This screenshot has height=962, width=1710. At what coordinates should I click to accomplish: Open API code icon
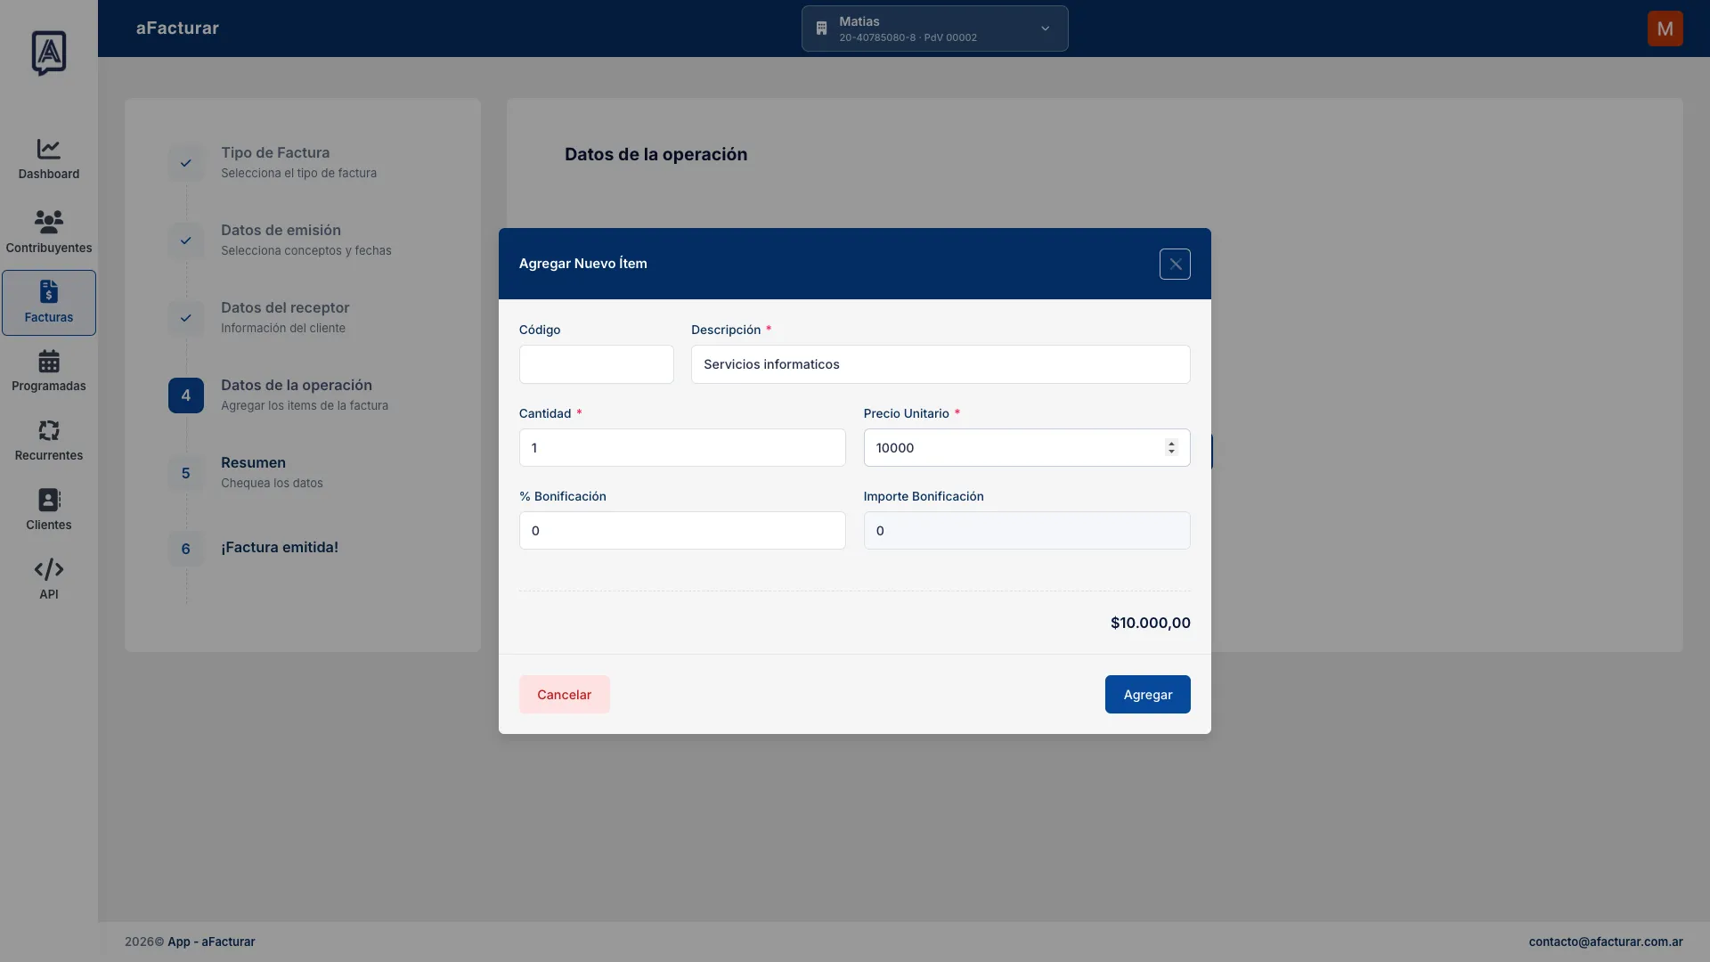pos(49,569)
